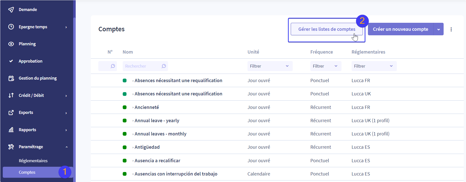Expand the Epargne temps submenu arrow
This screenshot has height=182, width=466.
(66, 27)
